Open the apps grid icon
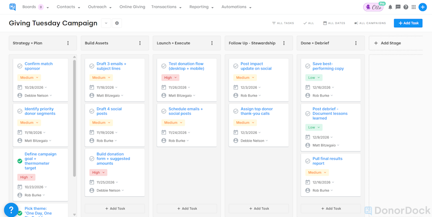The height and width of the screenshot is (217, 432). tap(413, 7)
